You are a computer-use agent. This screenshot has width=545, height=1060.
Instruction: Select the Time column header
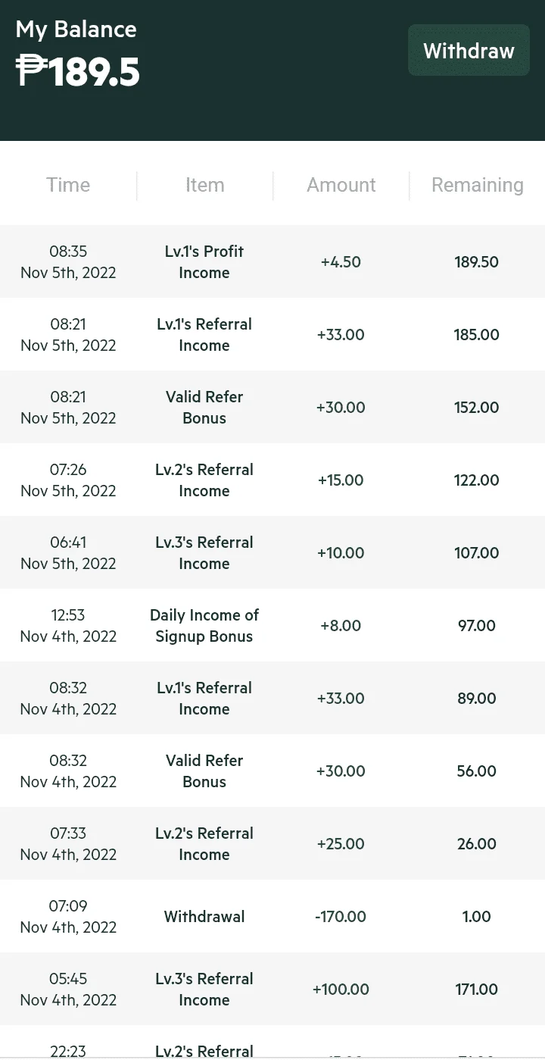coord(68,185)
